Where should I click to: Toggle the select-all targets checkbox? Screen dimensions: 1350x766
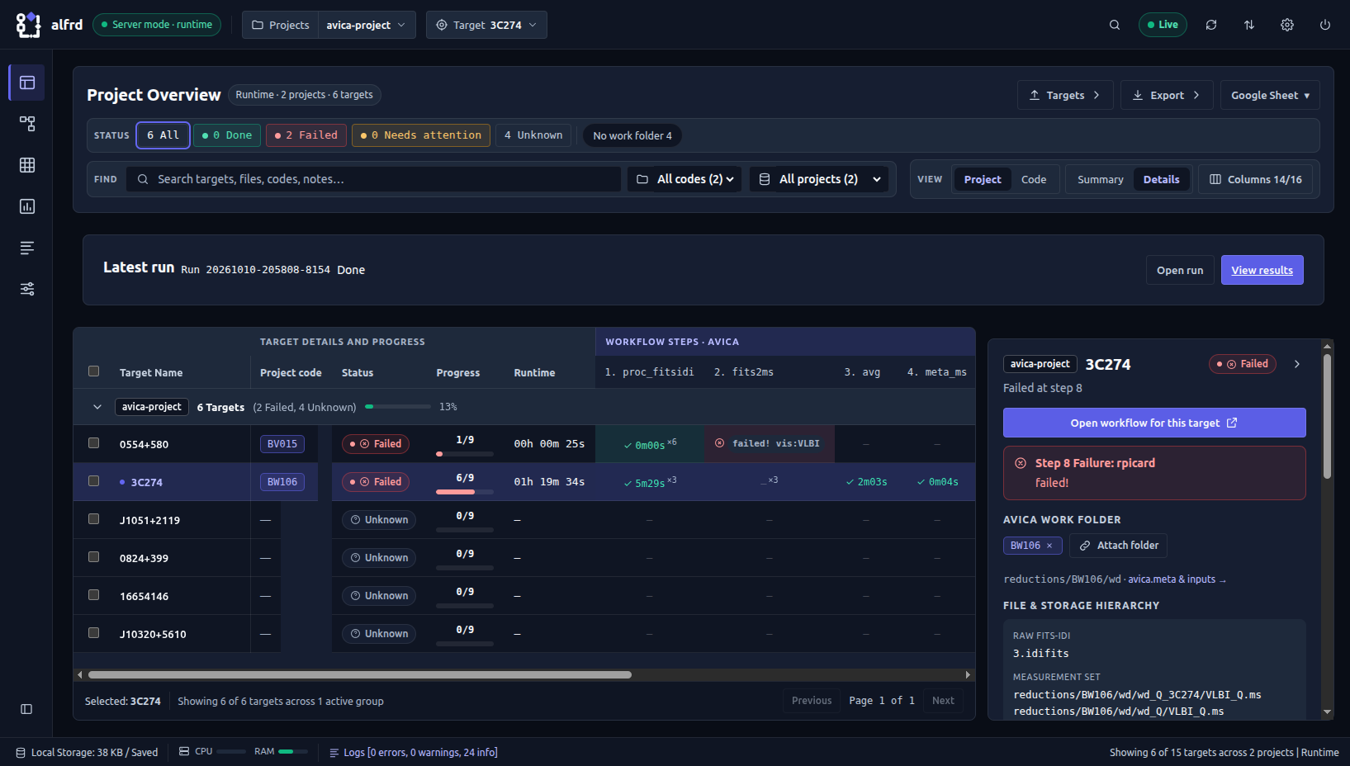pos(93,371)
